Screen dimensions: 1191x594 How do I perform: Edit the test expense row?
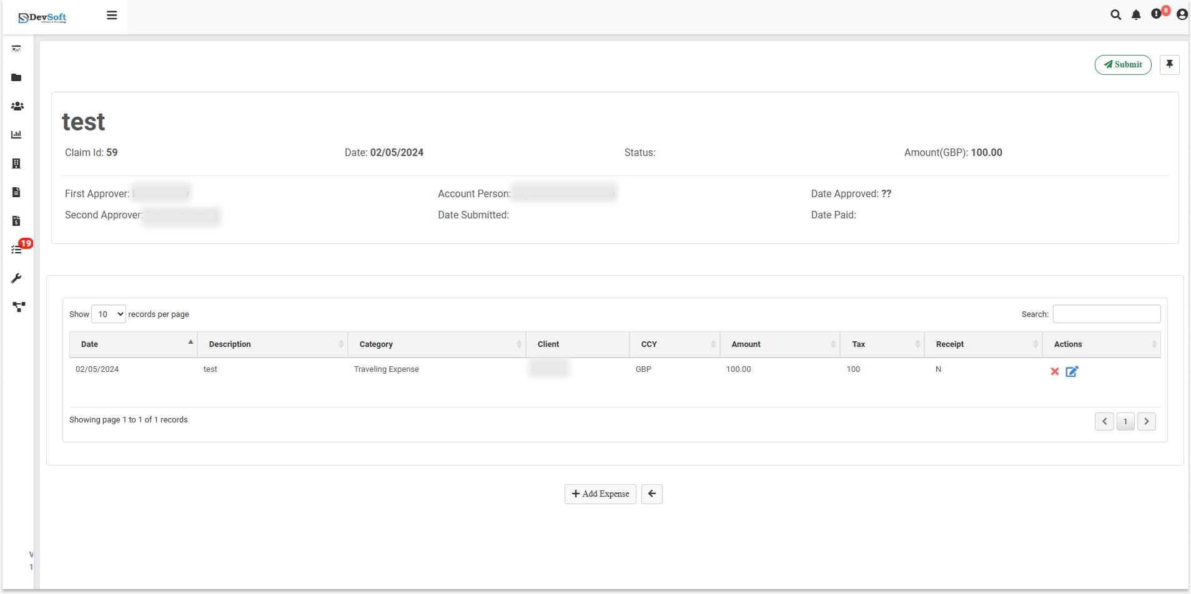pyautogui.click(x=1072, y=371)
